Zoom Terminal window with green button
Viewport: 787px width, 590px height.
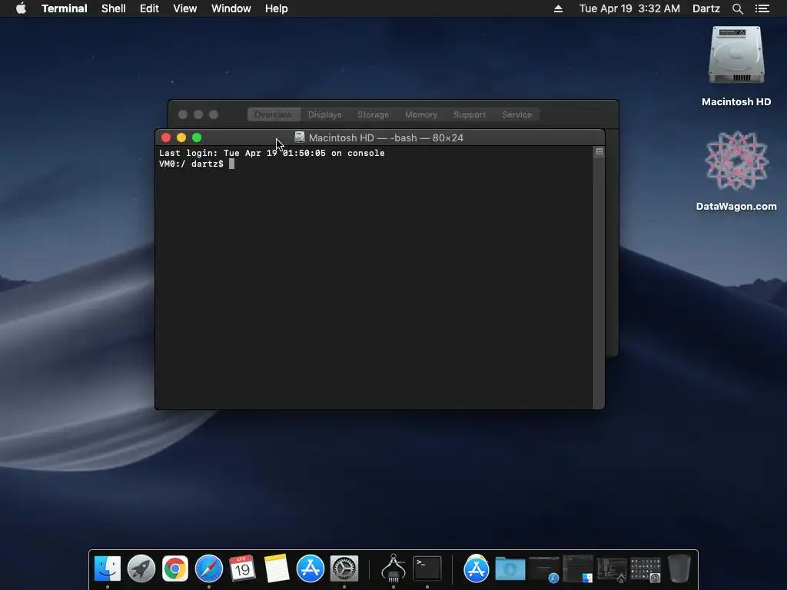point(197,138)
